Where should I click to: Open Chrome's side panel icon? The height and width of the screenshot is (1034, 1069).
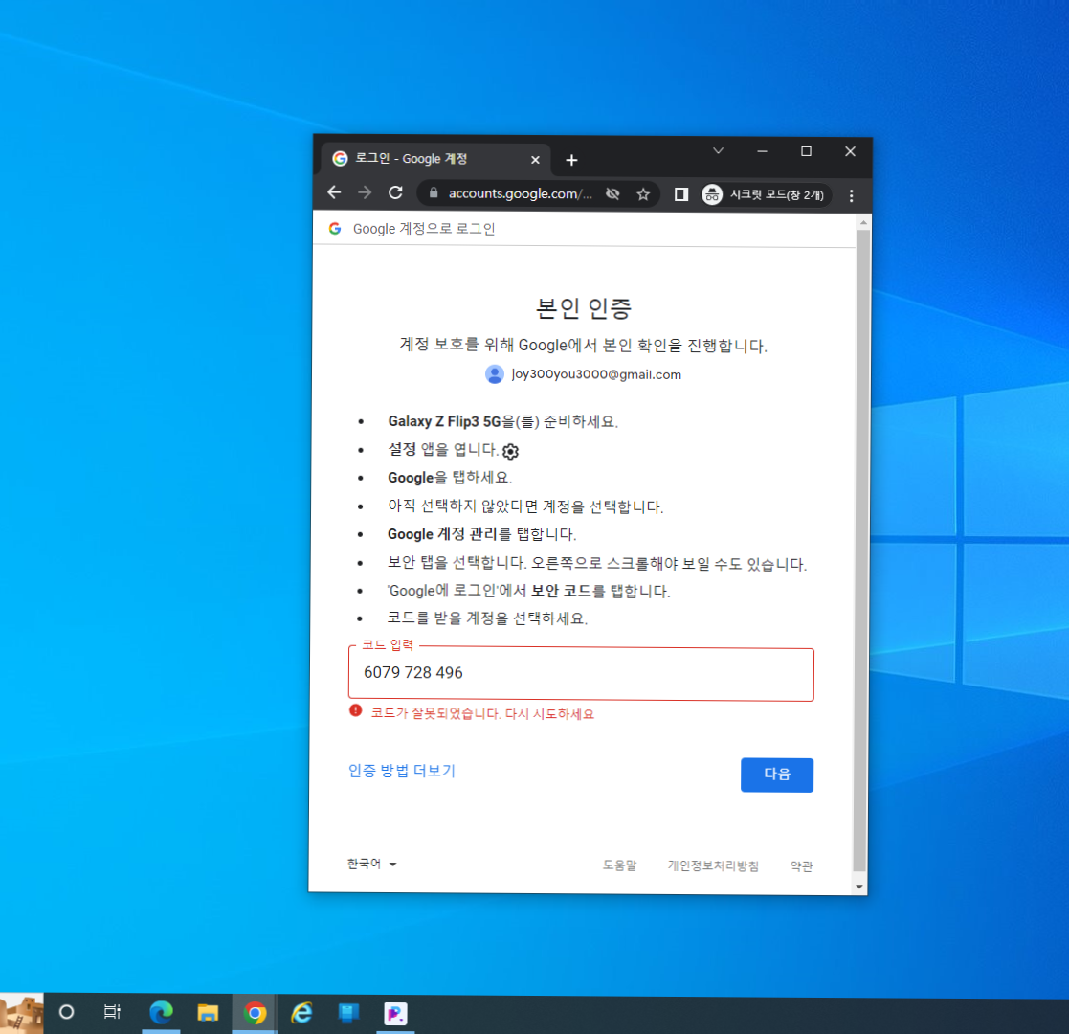(680, 193)
